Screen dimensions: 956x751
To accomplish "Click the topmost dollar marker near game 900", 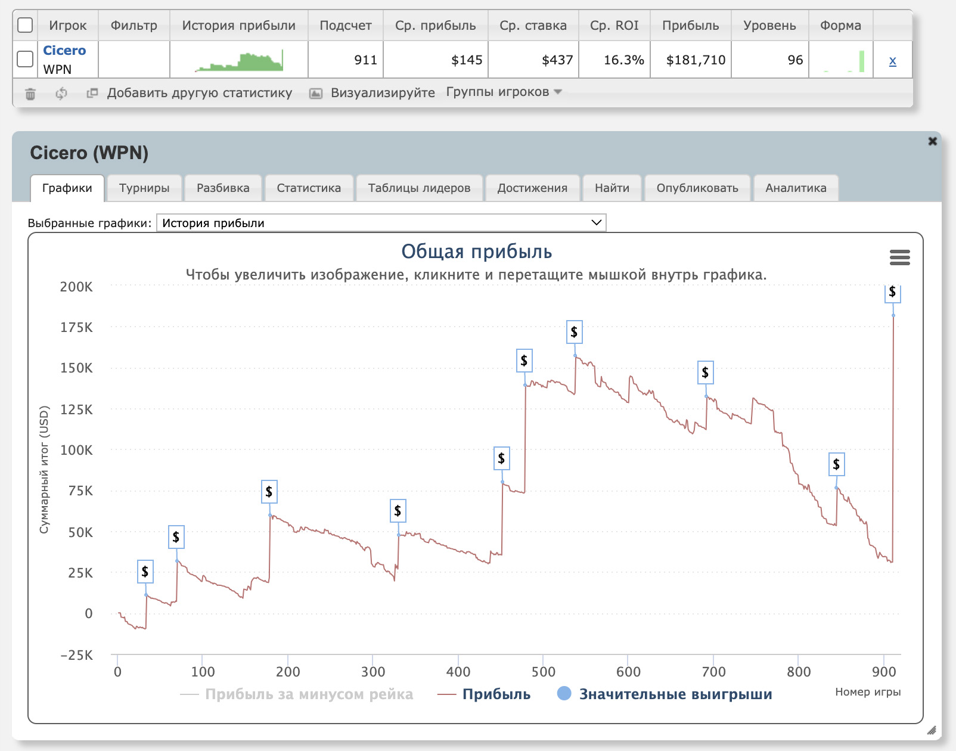I will coord(892,292).
